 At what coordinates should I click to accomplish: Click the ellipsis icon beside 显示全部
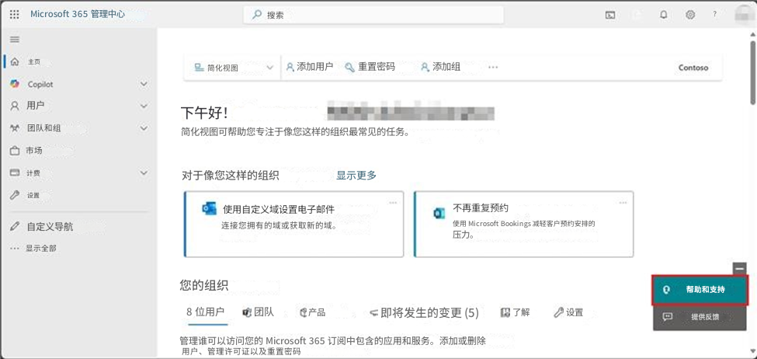[x=15, y=249]
